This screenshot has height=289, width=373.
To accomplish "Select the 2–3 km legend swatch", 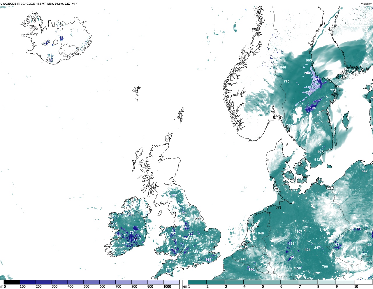I will tap(216, 282).
